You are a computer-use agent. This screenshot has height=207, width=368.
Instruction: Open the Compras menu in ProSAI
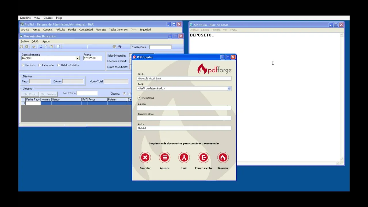pos(48,30)
